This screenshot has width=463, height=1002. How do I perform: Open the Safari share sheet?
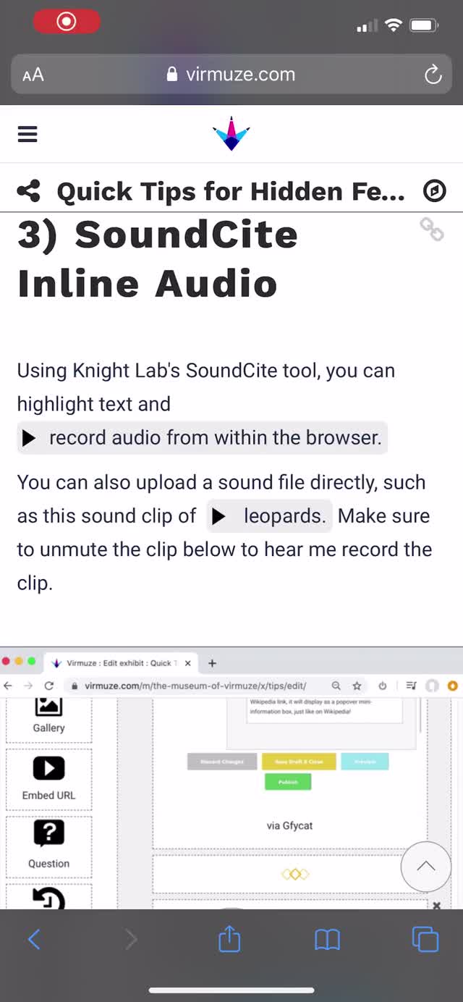(x=229, y=939)
